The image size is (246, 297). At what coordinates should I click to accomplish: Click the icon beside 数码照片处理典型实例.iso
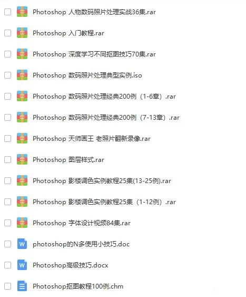tap(22, 75)
